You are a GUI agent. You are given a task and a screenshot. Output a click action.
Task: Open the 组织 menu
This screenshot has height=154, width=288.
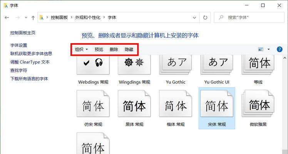(x=81, y=49)
